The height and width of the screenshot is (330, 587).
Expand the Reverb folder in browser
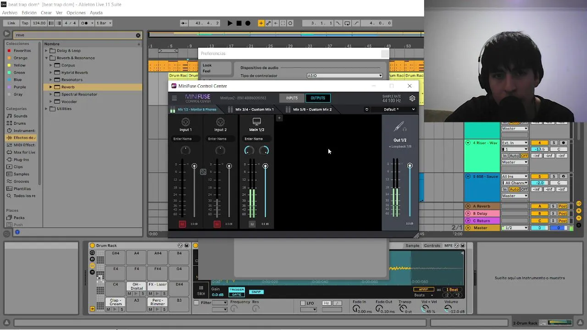(x=51, y=87)
